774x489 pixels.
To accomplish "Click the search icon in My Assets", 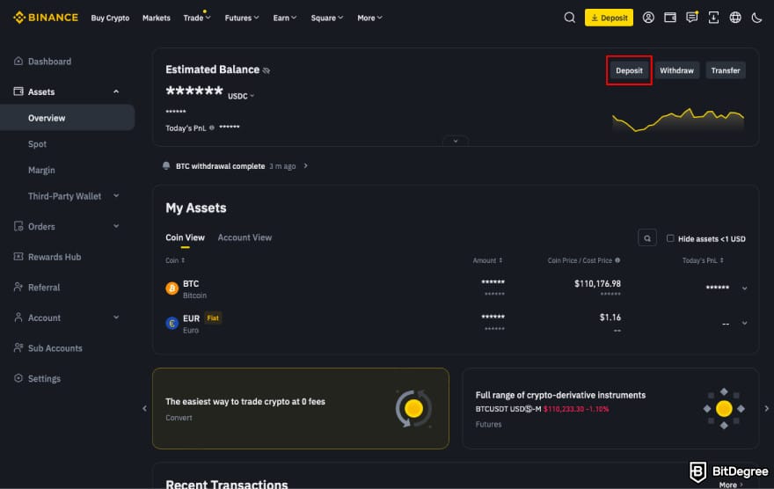I will (647, 238).
